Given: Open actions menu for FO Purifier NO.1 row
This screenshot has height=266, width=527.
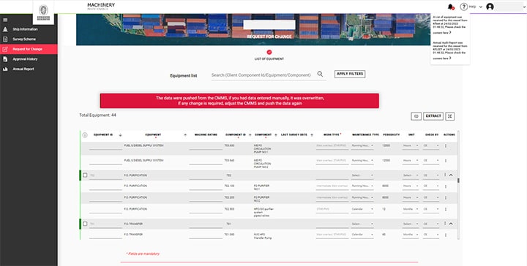Looking at the screenshot, I should (x=446, y=186).
